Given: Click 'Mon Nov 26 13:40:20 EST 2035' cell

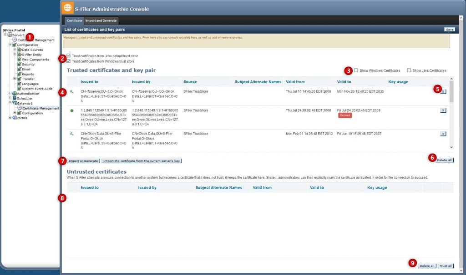Looking at the screenshot, I should click(x=360, y=91).
